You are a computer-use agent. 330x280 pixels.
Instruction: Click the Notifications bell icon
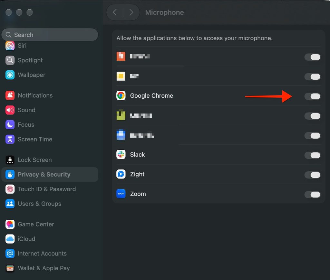point(10,95)
